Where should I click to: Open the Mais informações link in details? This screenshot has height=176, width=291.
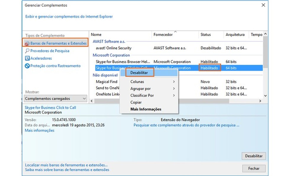point(39,130)
